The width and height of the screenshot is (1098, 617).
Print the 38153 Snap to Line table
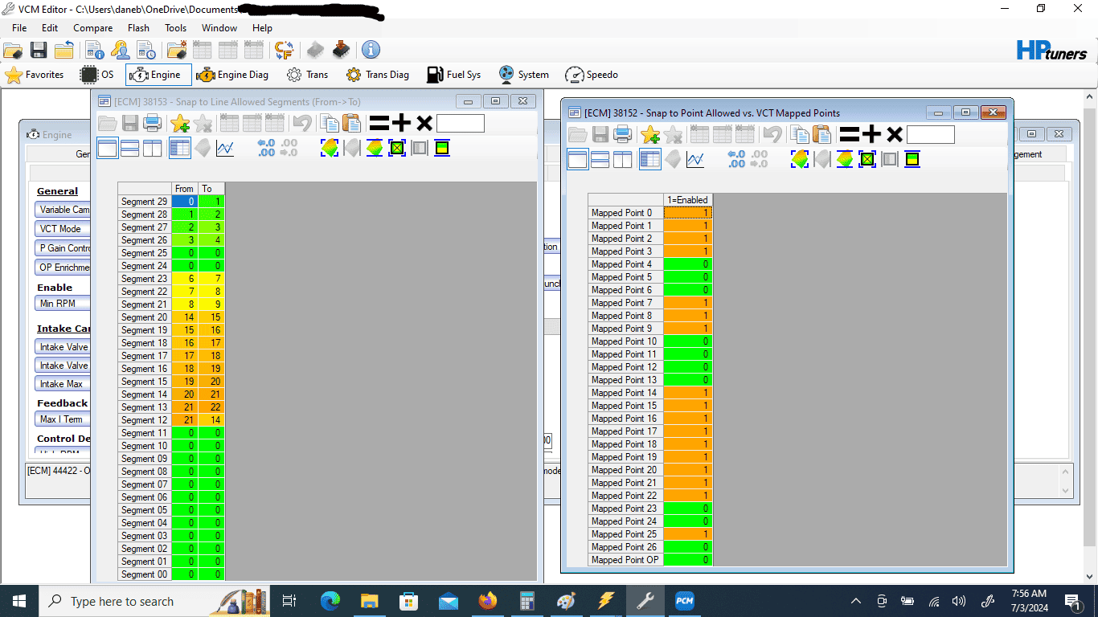[x=152, y=123]
